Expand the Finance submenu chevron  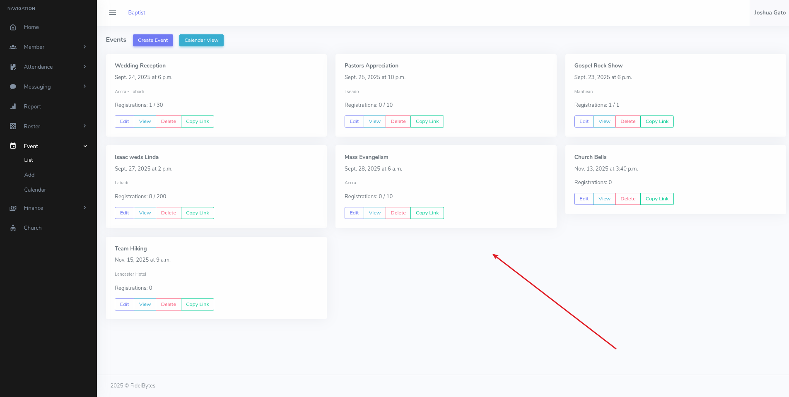click(85, 208)
